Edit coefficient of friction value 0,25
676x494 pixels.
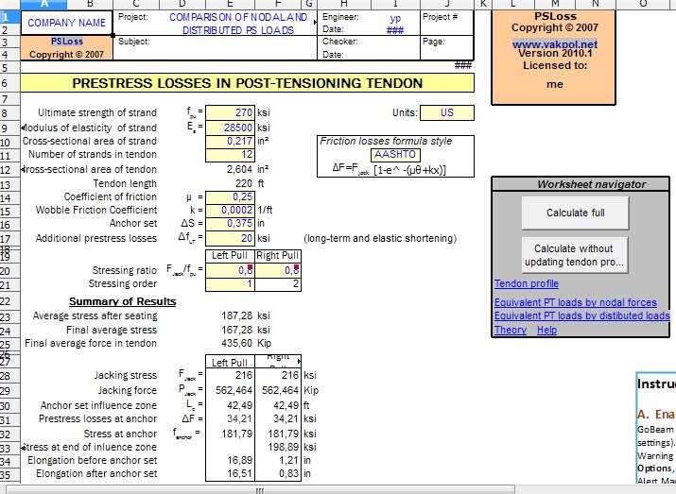point(231,196)
